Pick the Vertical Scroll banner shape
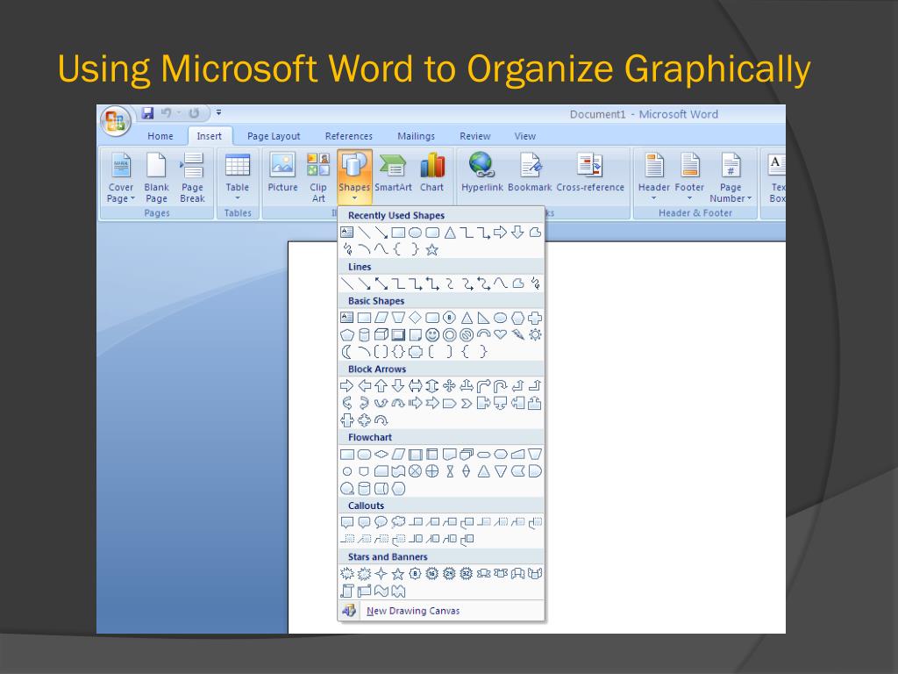This screenshot has height=674, width=898. [x=346, y=591]
